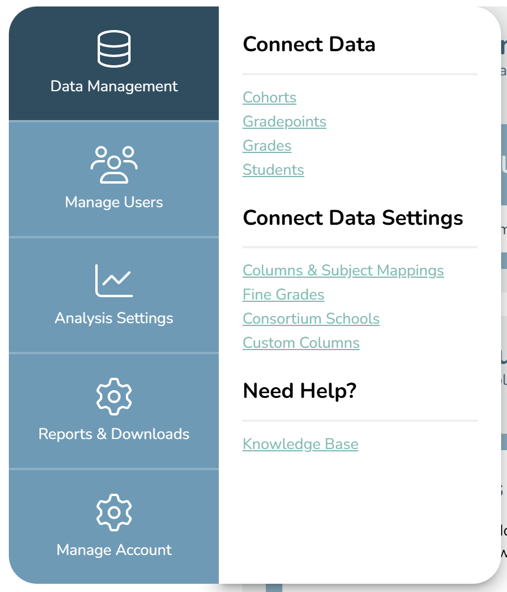Click the Manage Account gear icon
Viewport: 507px width, 592px height.
point(114,513)
